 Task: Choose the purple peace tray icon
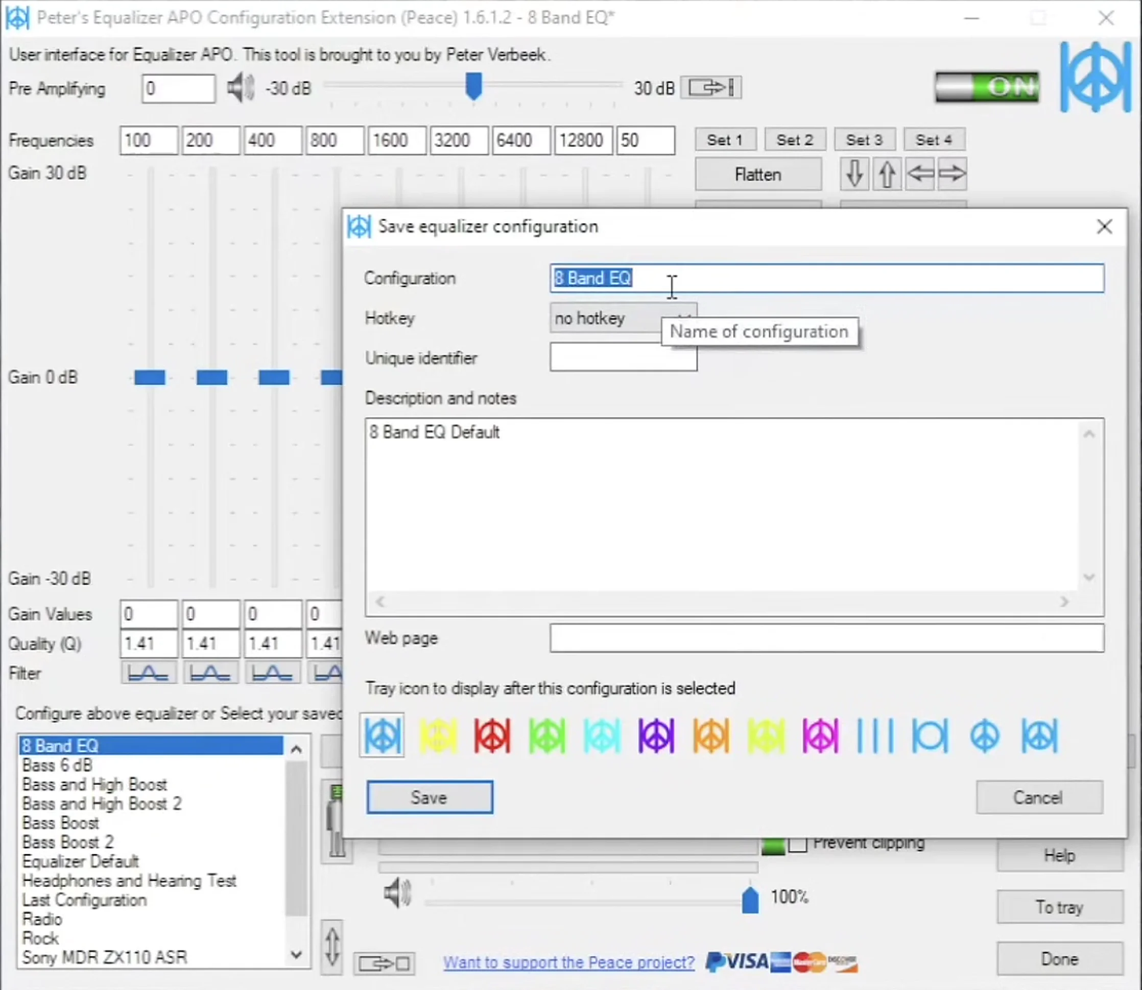pos(656,735)
